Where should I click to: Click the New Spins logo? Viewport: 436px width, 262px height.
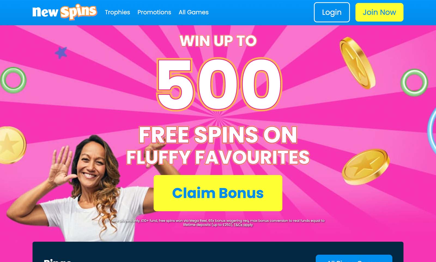coord(65,12)
